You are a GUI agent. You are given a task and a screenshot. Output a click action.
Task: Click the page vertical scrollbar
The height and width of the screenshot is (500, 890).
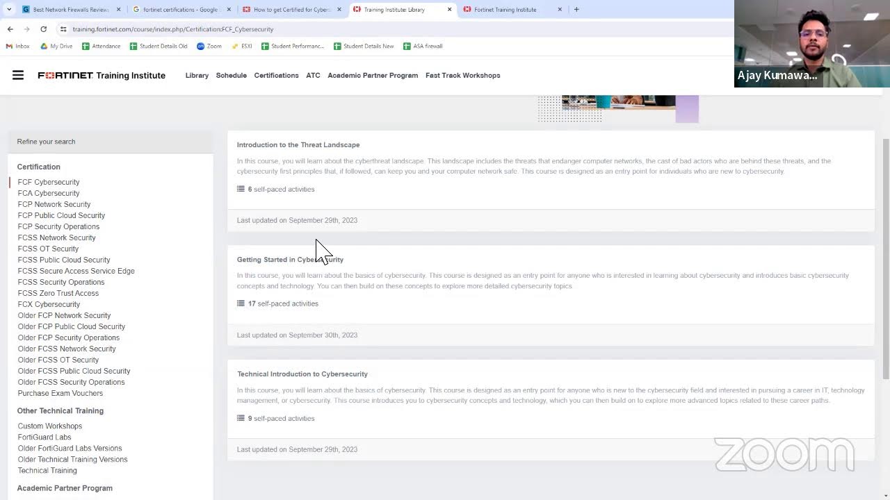[x=885, y=258]
